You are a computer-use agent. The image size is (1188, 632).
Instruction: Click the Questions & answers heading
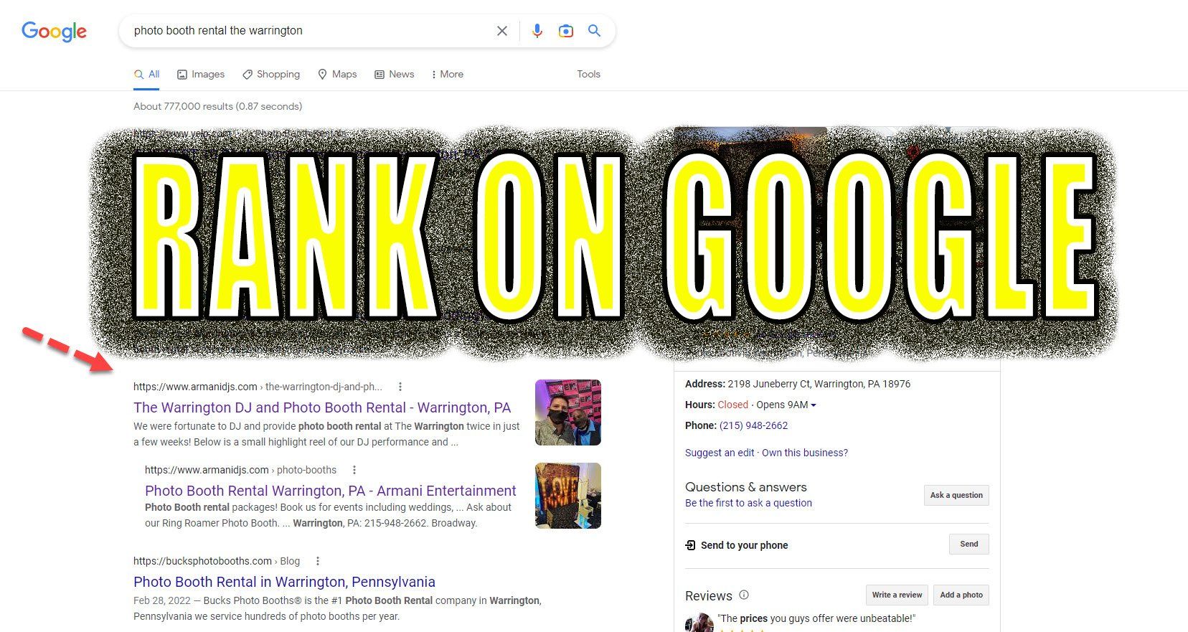[746, 487]
